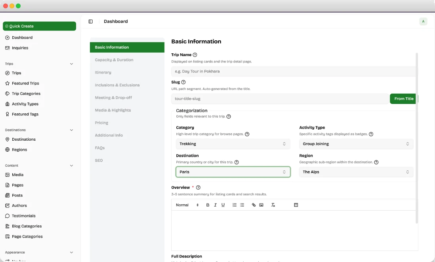Switch to the Additional Info step
The height and width of the screenshot is (262, 435).
coord(127,135)
